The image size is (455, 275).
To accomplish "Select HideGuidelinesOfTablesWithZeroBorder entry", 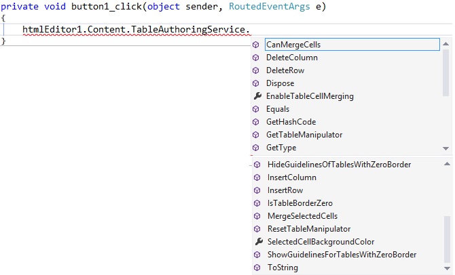I will (x=339, y=165).
